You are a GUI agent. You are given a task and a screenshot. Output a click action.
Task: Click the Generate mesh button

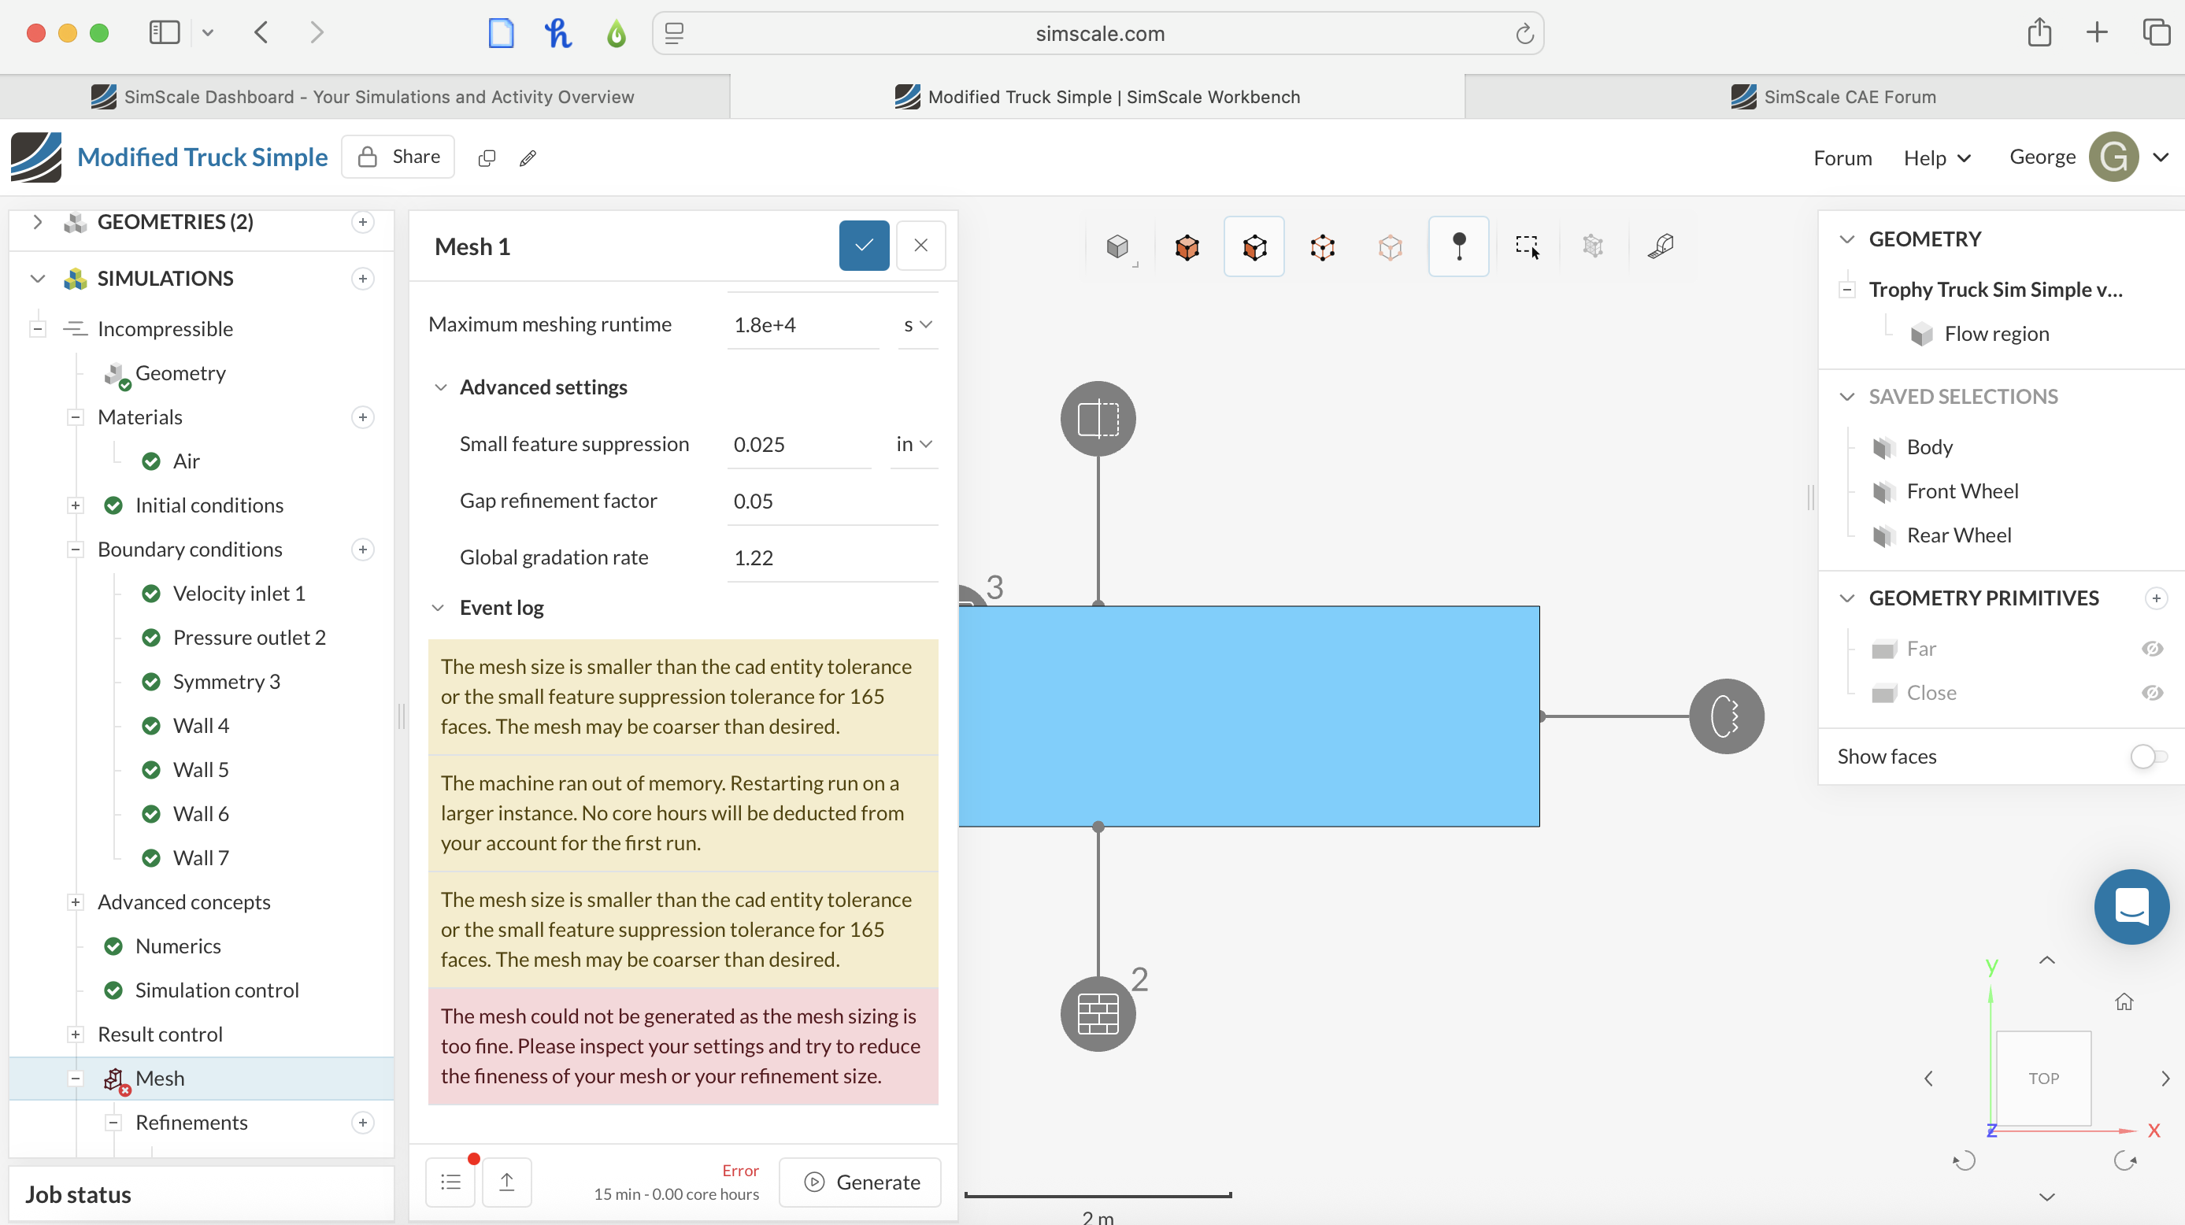coord(860,1182)
